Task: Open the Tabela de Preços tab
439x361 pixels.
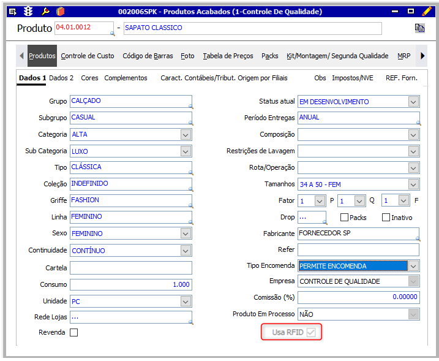Action: [228, 56]
